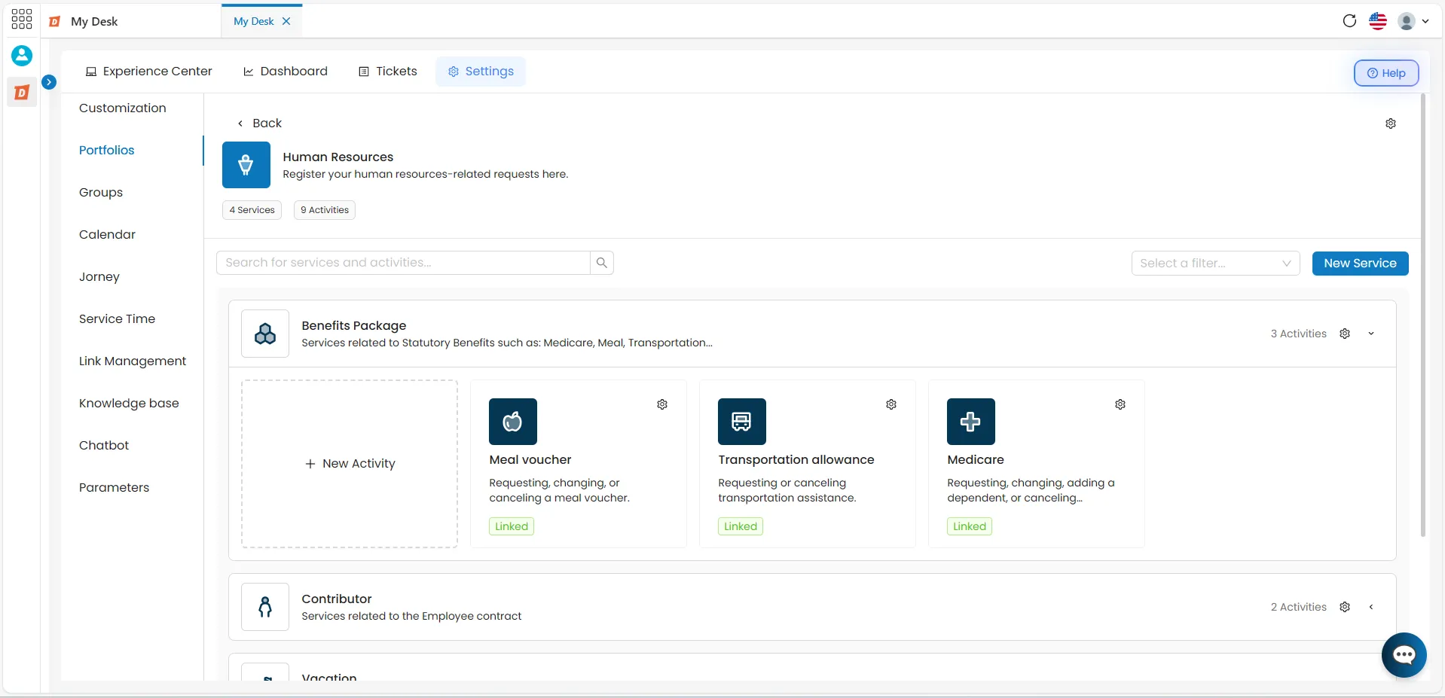
Task: Open Human Resources portfolio gear settings
Action: pyautogui.click(x=1391, y=123)
